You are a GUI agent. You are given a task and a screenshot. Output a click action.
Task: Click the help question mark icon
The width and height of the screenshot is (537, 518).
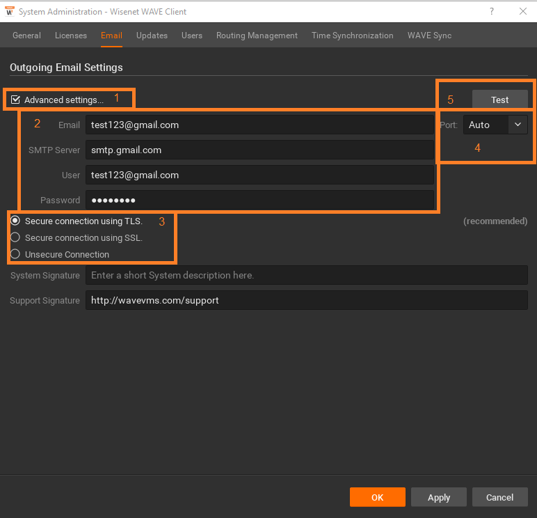[492, 11]
